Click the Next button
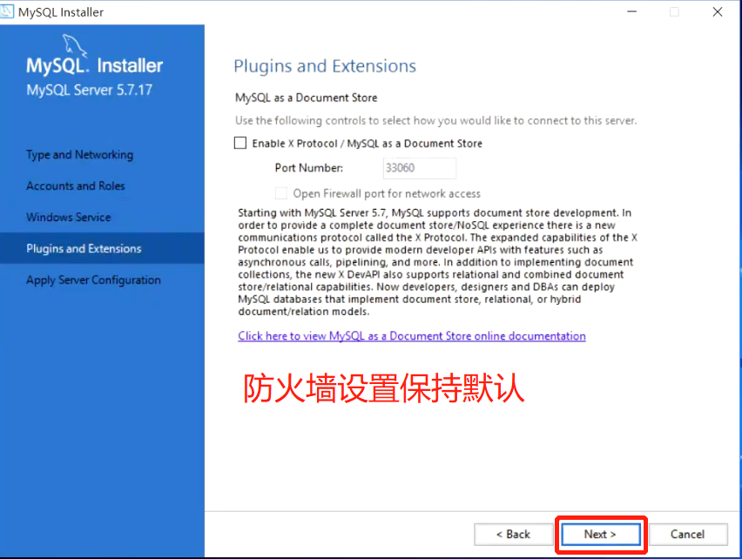This screenshot has width=742, height=559. pyautogui.click(x=601, y=535)
